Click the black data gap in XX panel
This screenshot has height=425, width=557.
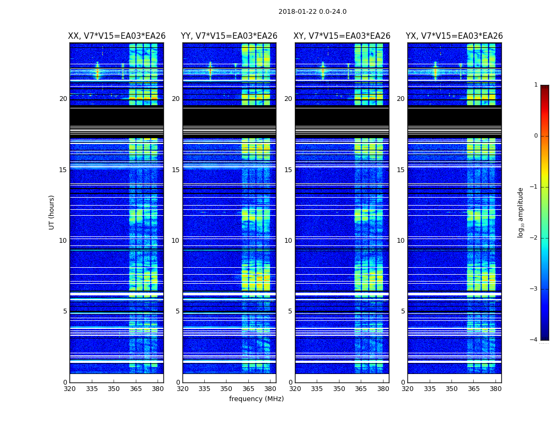[x=117, y=117]
